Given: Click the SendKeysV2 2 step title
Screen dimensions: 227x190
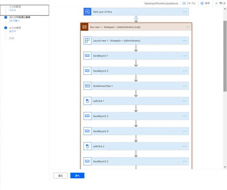Looking at the screenshot, I should 101,71.
